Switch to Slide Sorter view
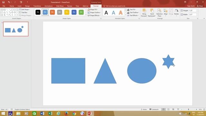 168,109
